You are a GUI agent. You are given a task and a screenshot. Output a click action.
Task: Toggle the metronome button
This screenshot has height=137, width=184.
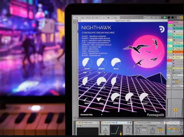(109, 17)
